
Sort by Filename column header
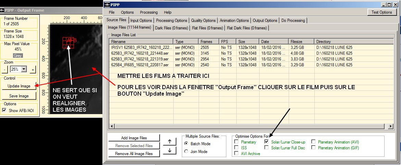pos(141,42)
